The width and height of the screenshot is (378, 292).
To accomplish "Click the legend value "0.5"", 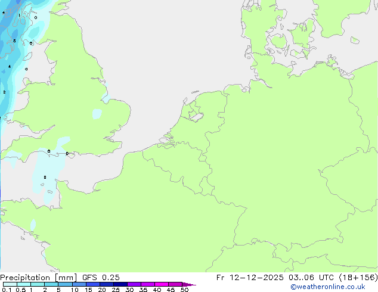I will 21,290.
